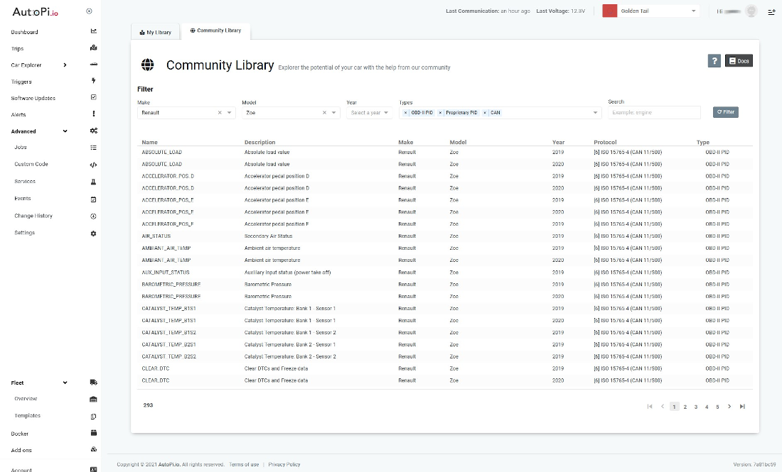Open the question mark help button

pos(714,61)
